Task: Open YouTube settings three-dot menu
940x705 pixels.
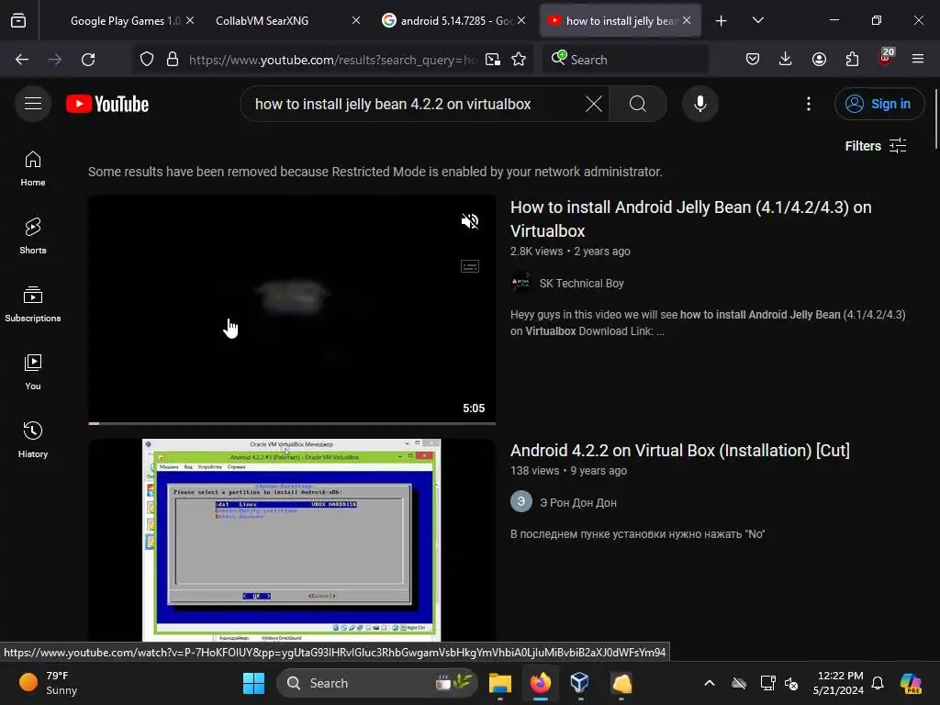Action: tap(808, 104)
